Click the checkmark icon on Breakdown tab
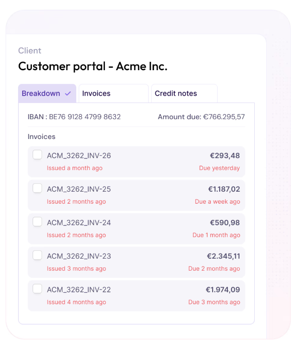294x345 pixels. (68, 93)
